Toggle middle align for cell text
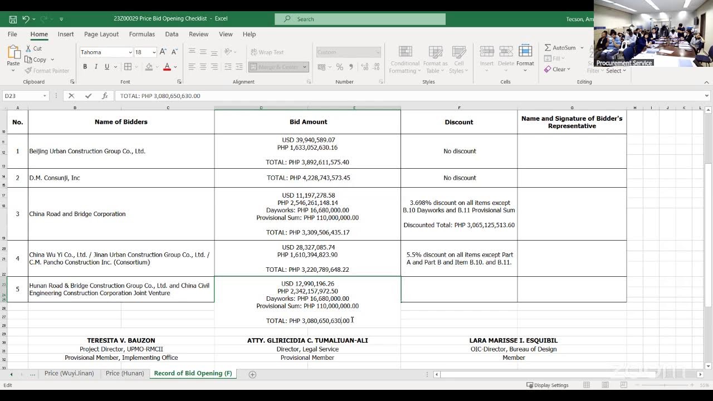 (203, 52)
